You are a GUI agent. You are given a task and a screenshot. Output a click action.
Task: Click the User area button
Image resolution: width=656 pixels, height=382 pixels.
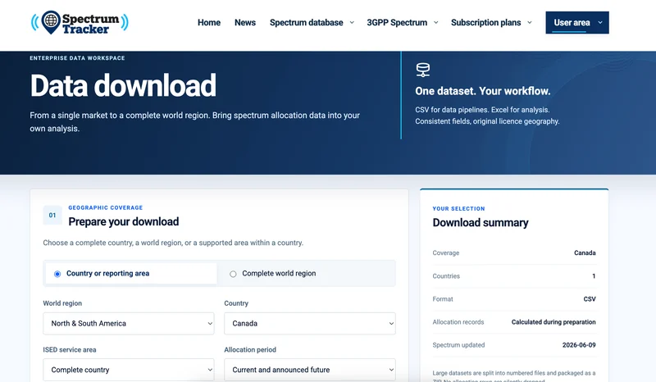577,23
